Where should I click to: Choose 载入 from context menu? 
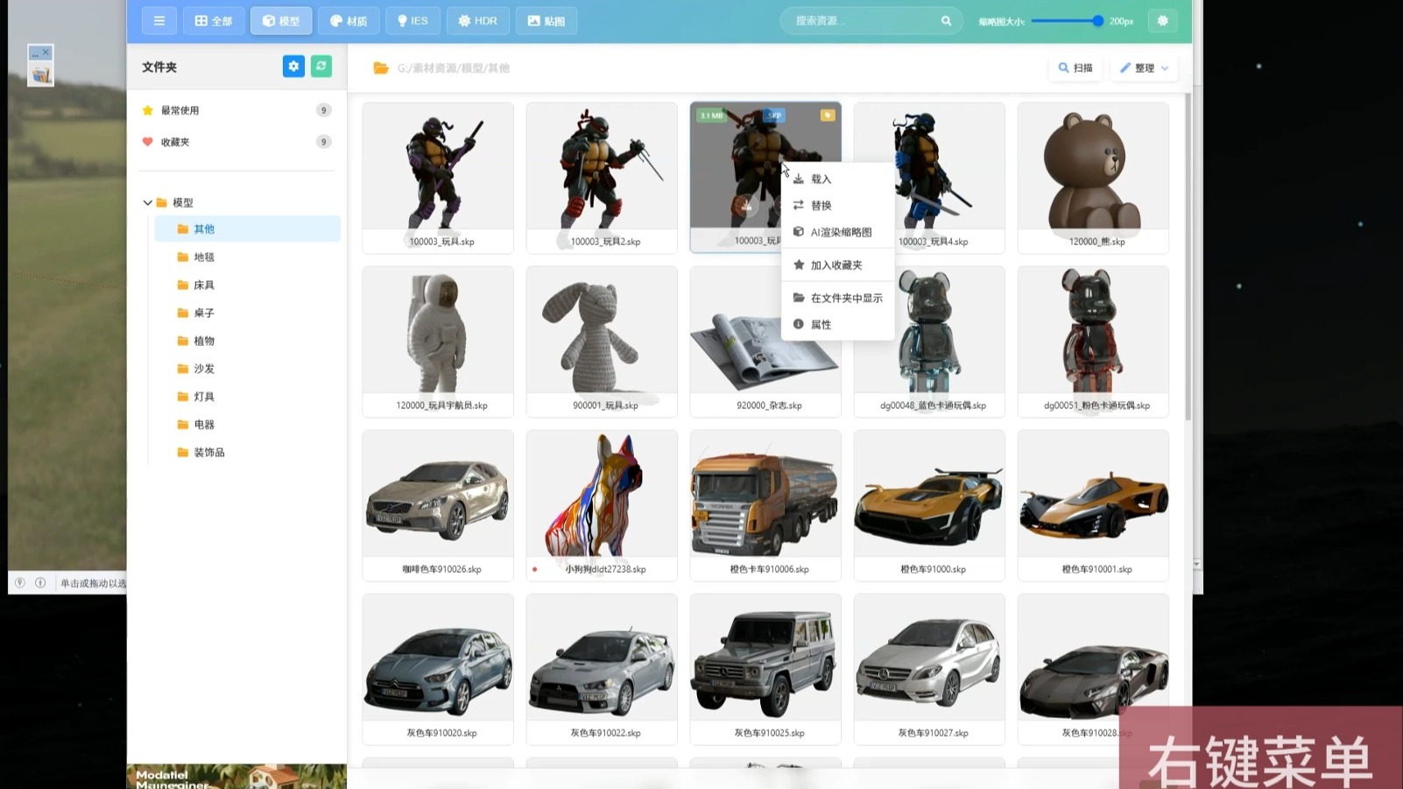pyautogui.click(x=837, y=179)
